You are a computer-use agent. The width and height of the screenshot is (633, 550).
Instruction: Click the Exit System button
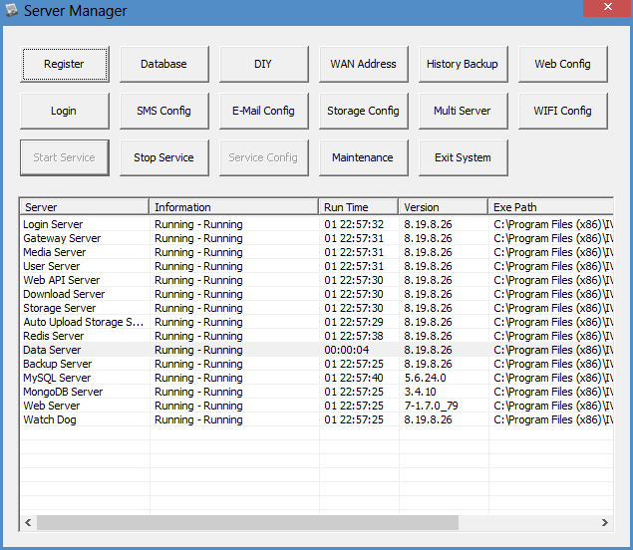464,157
